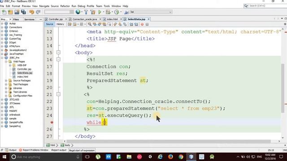The height and width of the screenshot is (161, 287).
Task: Open Firefox from the taskbar
Action: [x=170, y=157]
